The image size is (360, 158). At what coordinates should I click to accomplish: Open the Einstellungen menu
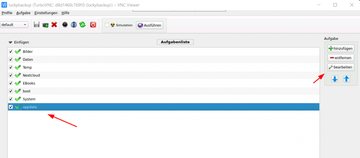(x=46, y=13)
